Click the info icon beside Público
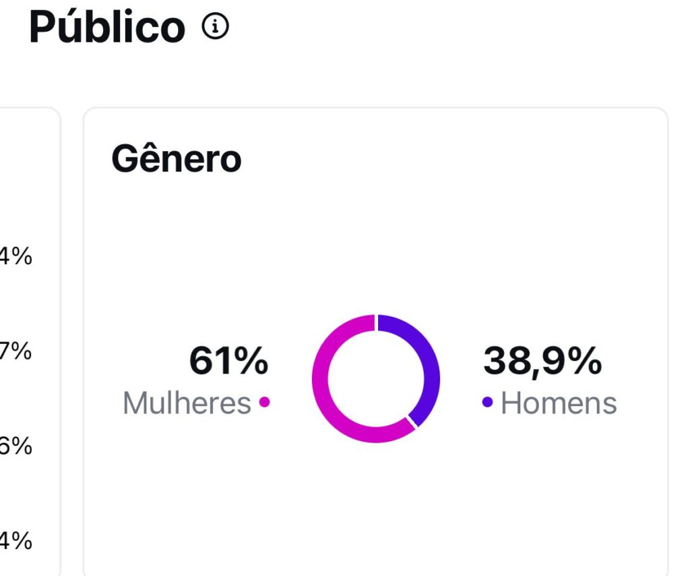The width and height of the screenshot is (690, 576). pyautogui.click(x=216, y=27)
